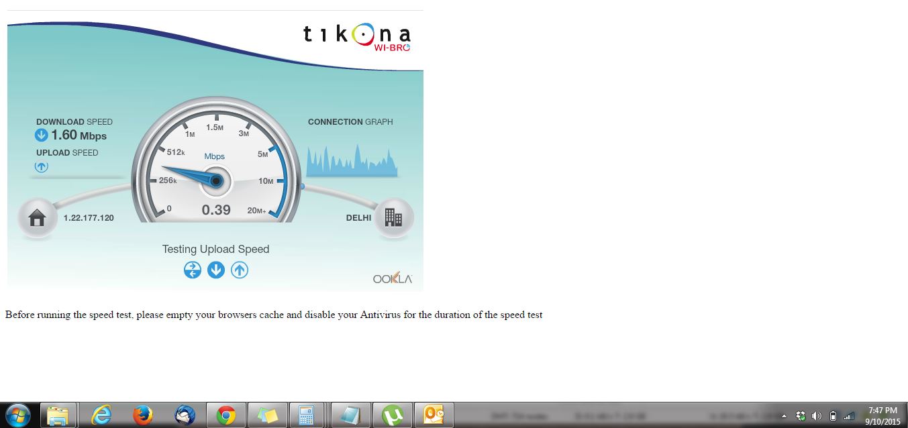Open Outlook from the taskbar
Image resolution: width=908 pixels, height=428 pixels.
(434, 416)
